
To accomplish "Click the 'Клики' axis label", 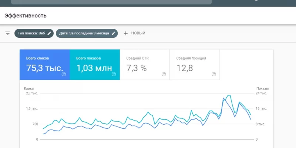I will click(29, 88).
